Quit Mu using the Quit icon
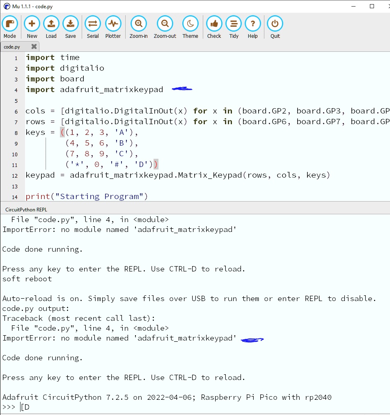Viewport: 390px width, 415px height. [275, 23]
